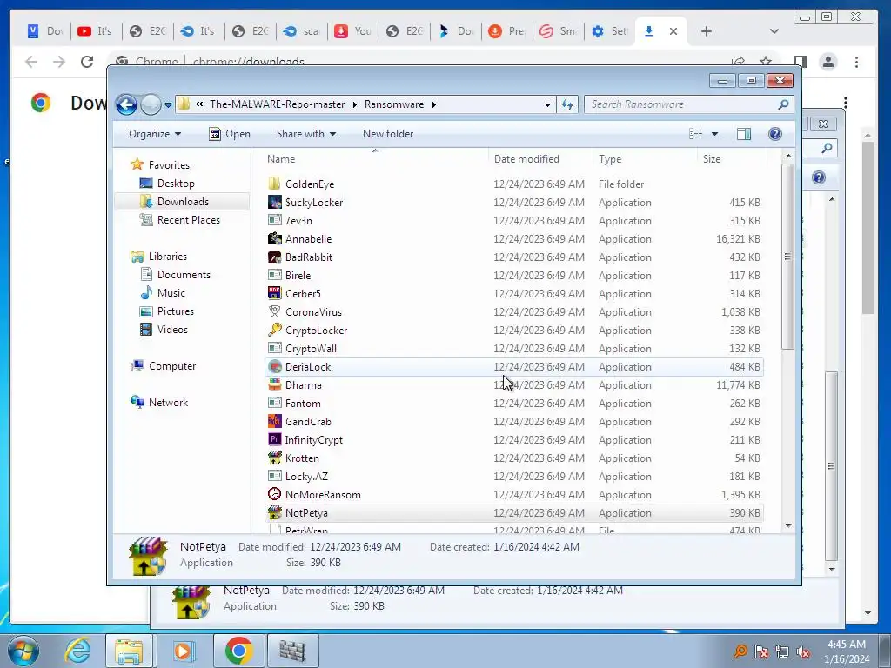Select the GandCrab application icon

pyautogui.click(x=274, y=422)
